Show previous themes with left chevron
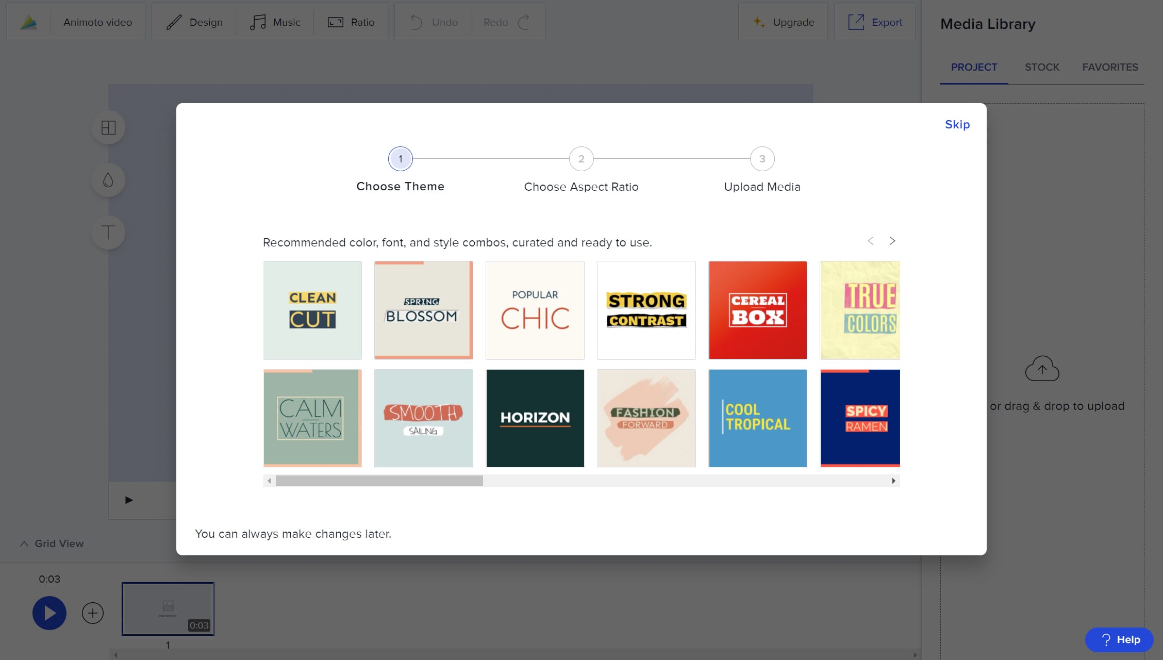1163x660 pixels. coord(871,241)
